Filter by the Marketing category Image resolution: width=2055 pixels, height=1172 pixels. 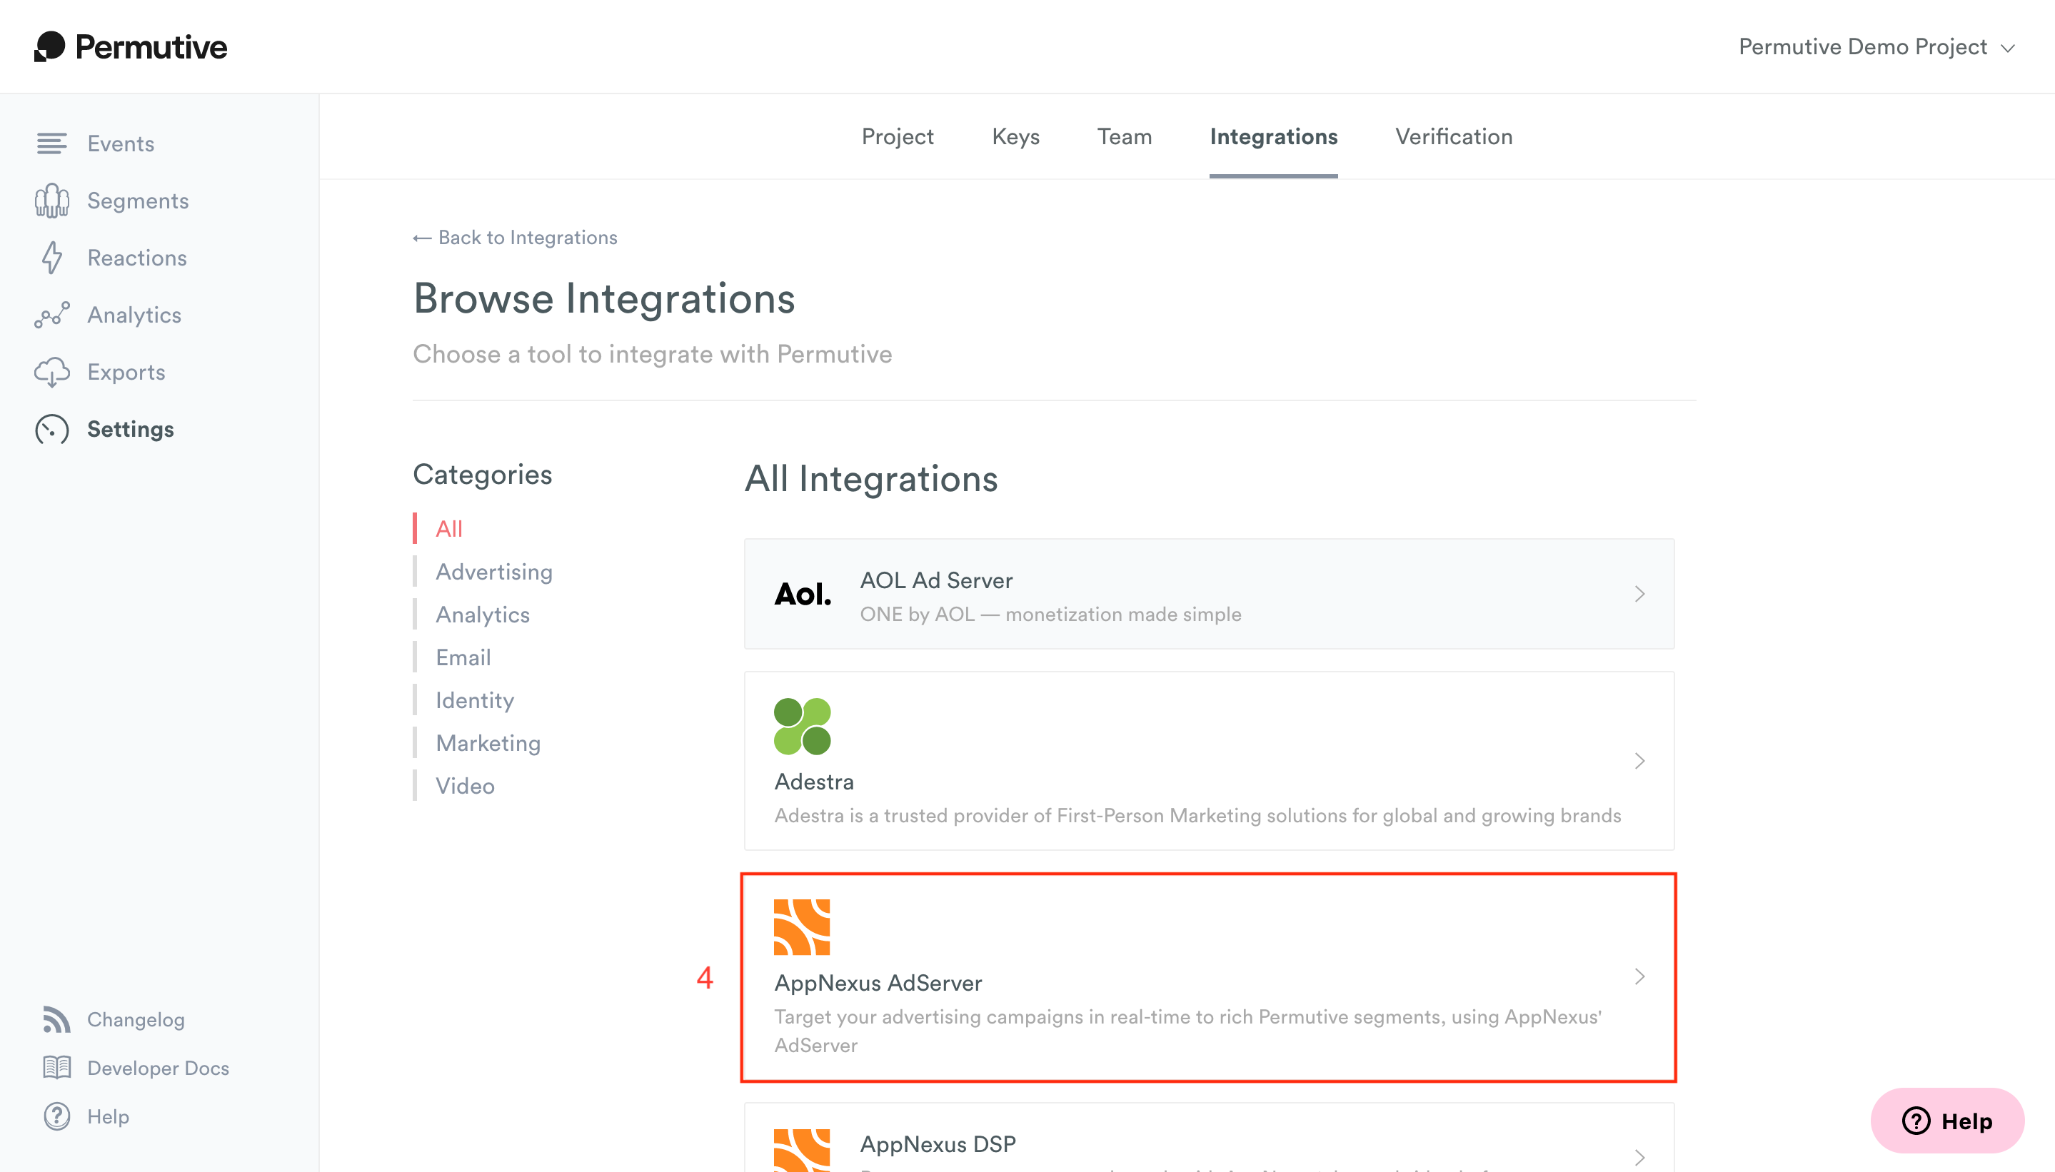(x=488, y=743)
